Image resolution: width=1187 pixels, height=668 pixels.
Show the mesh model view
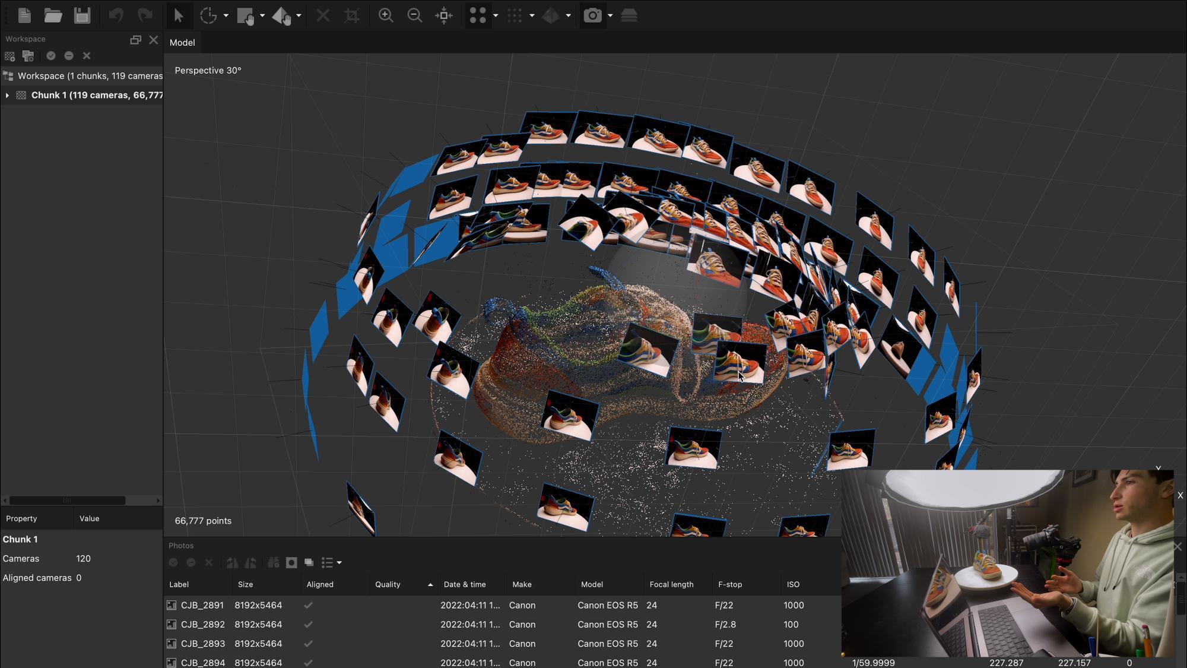click(551, 15)
